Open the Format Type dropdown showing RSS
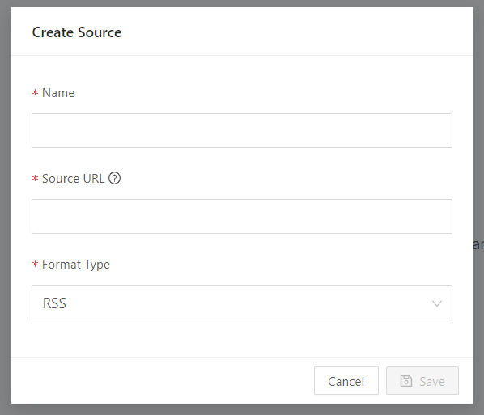 tap(242, 303)
